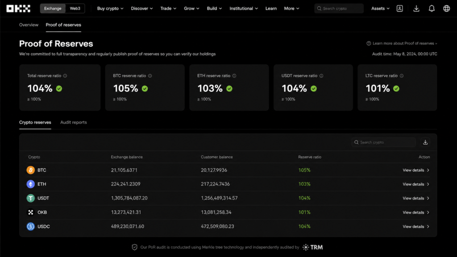
Task: Open the user profile icon
Action: 399,8
